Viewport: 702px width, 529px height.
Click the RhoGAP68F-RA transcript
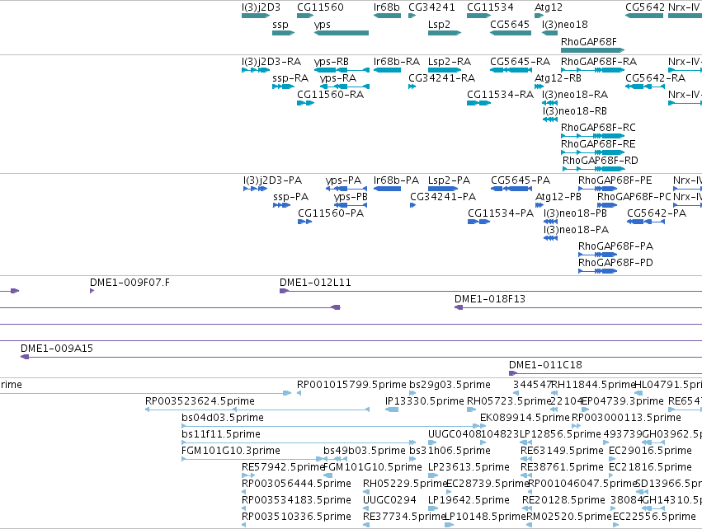[592, 70]
